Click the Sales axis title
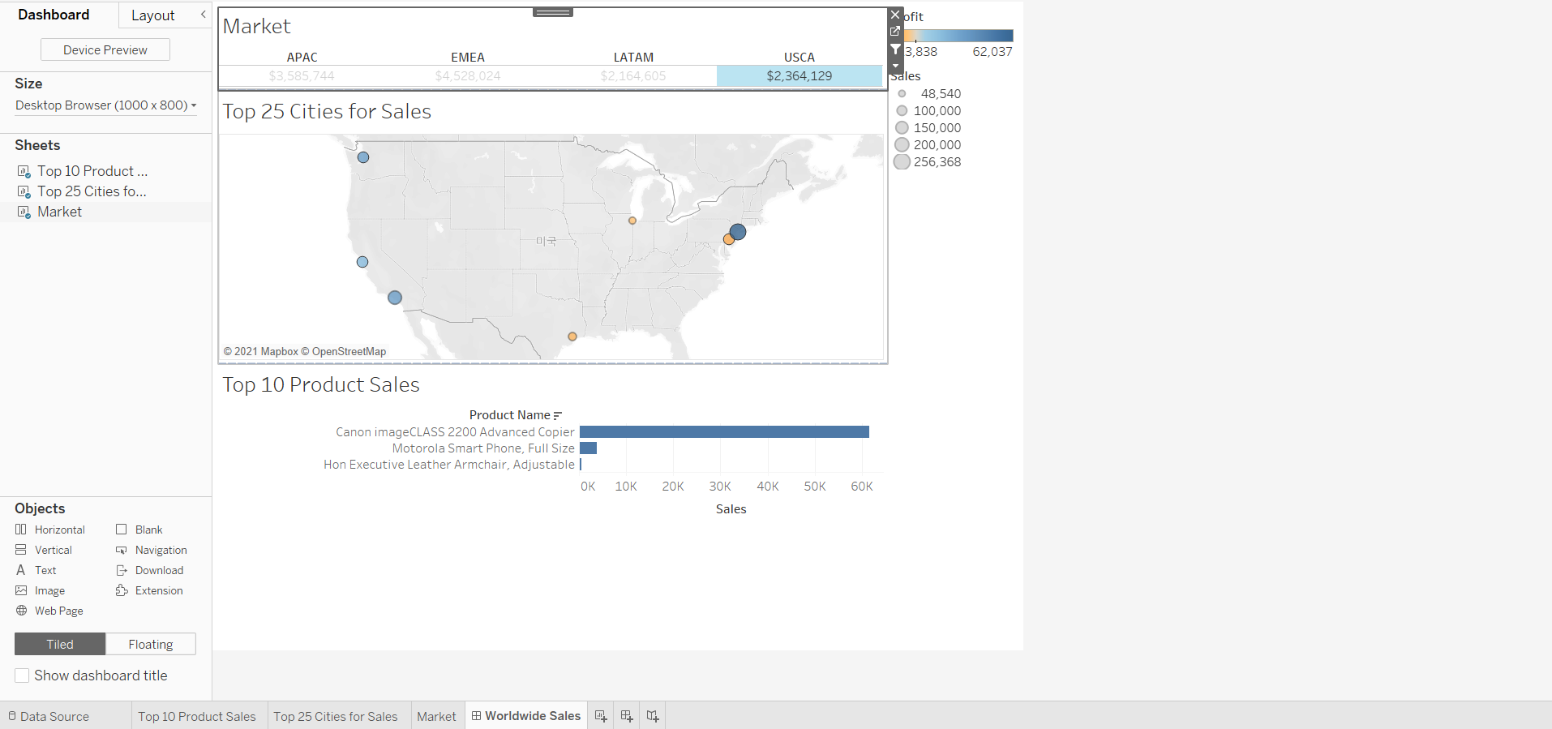The width and height of the screenshot is (1552, 729). pos(731,509)
